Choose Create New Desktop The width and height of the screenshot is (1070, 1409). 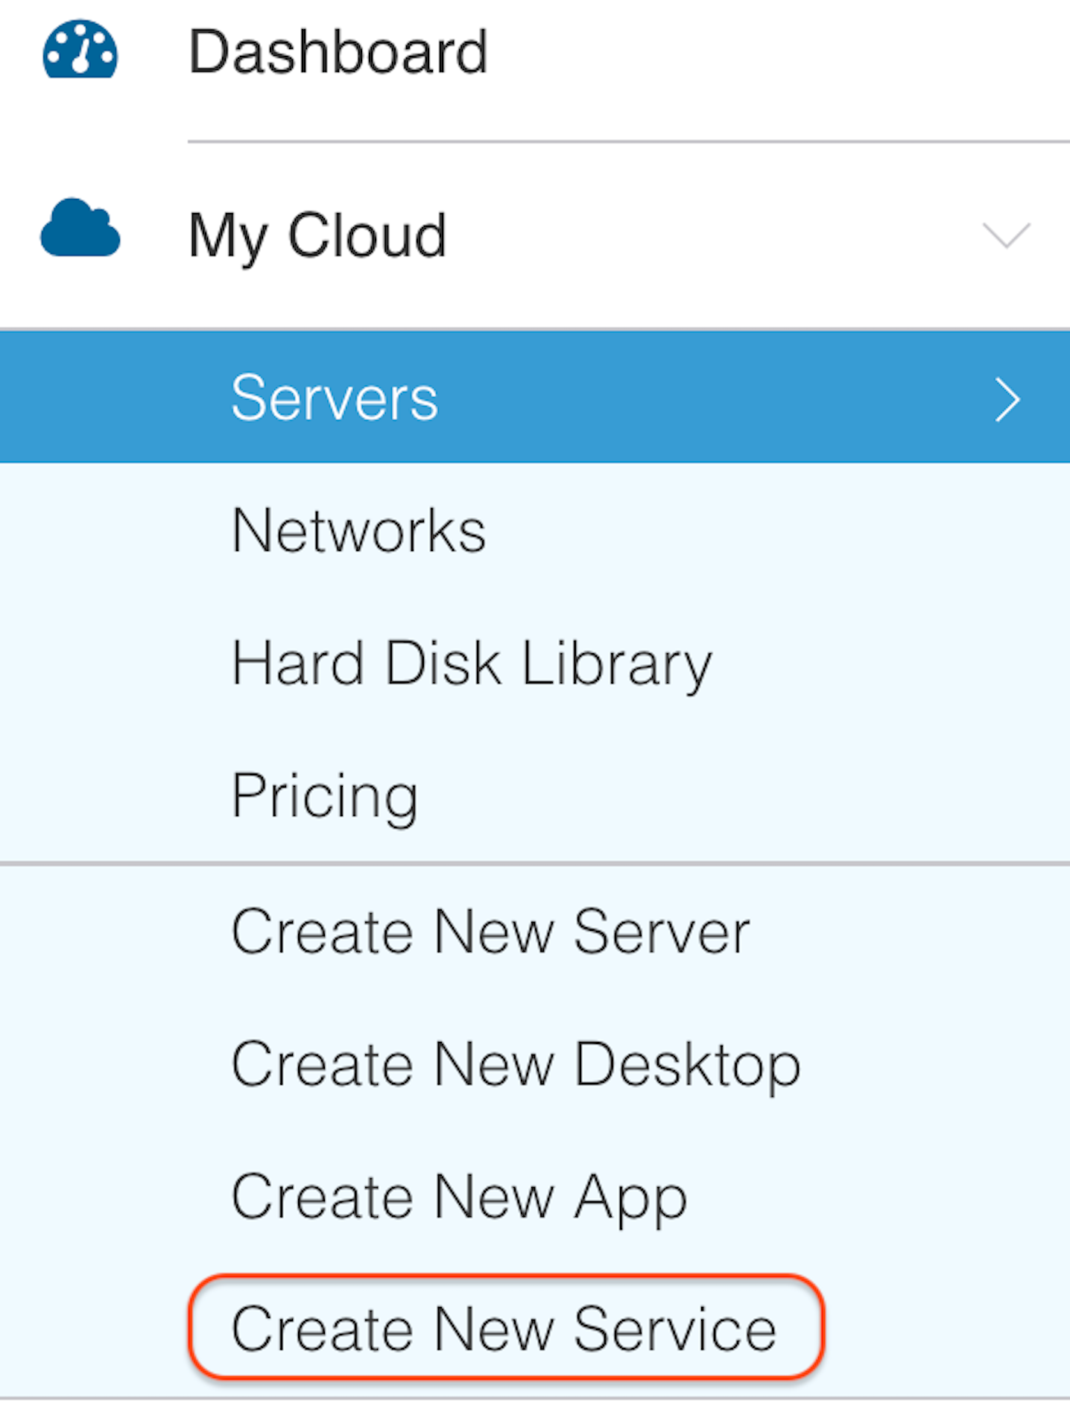click(516, 1065)
